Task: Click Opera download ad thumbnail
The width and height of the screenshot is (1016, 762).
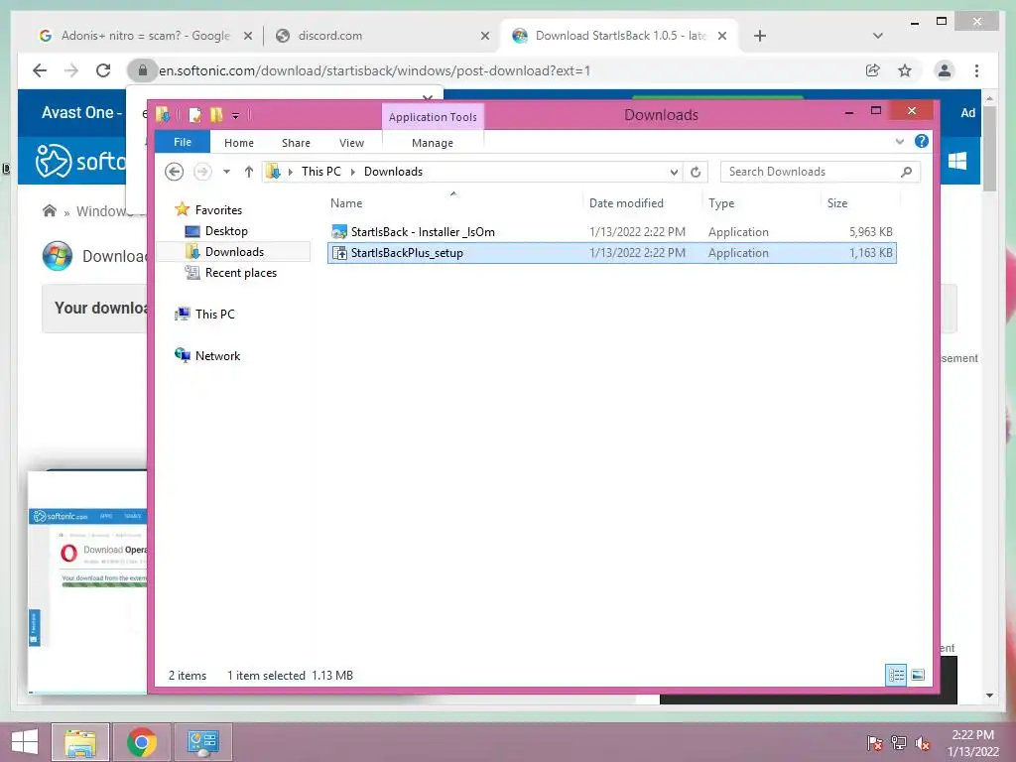Action: tap(88, 580)
